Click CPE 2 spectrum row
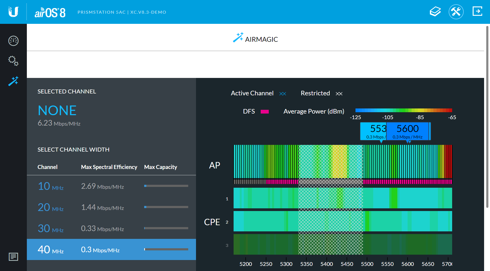The height and width of the screenshot is (271, 490). pyautogui.click(x=343, y=221)
